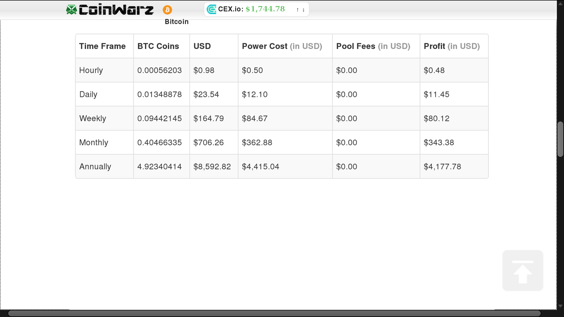Screen dimensions: 564x317
Task: Click the weekly power cost $84.67
Action: pyautogui.click(x=255, y=118)
